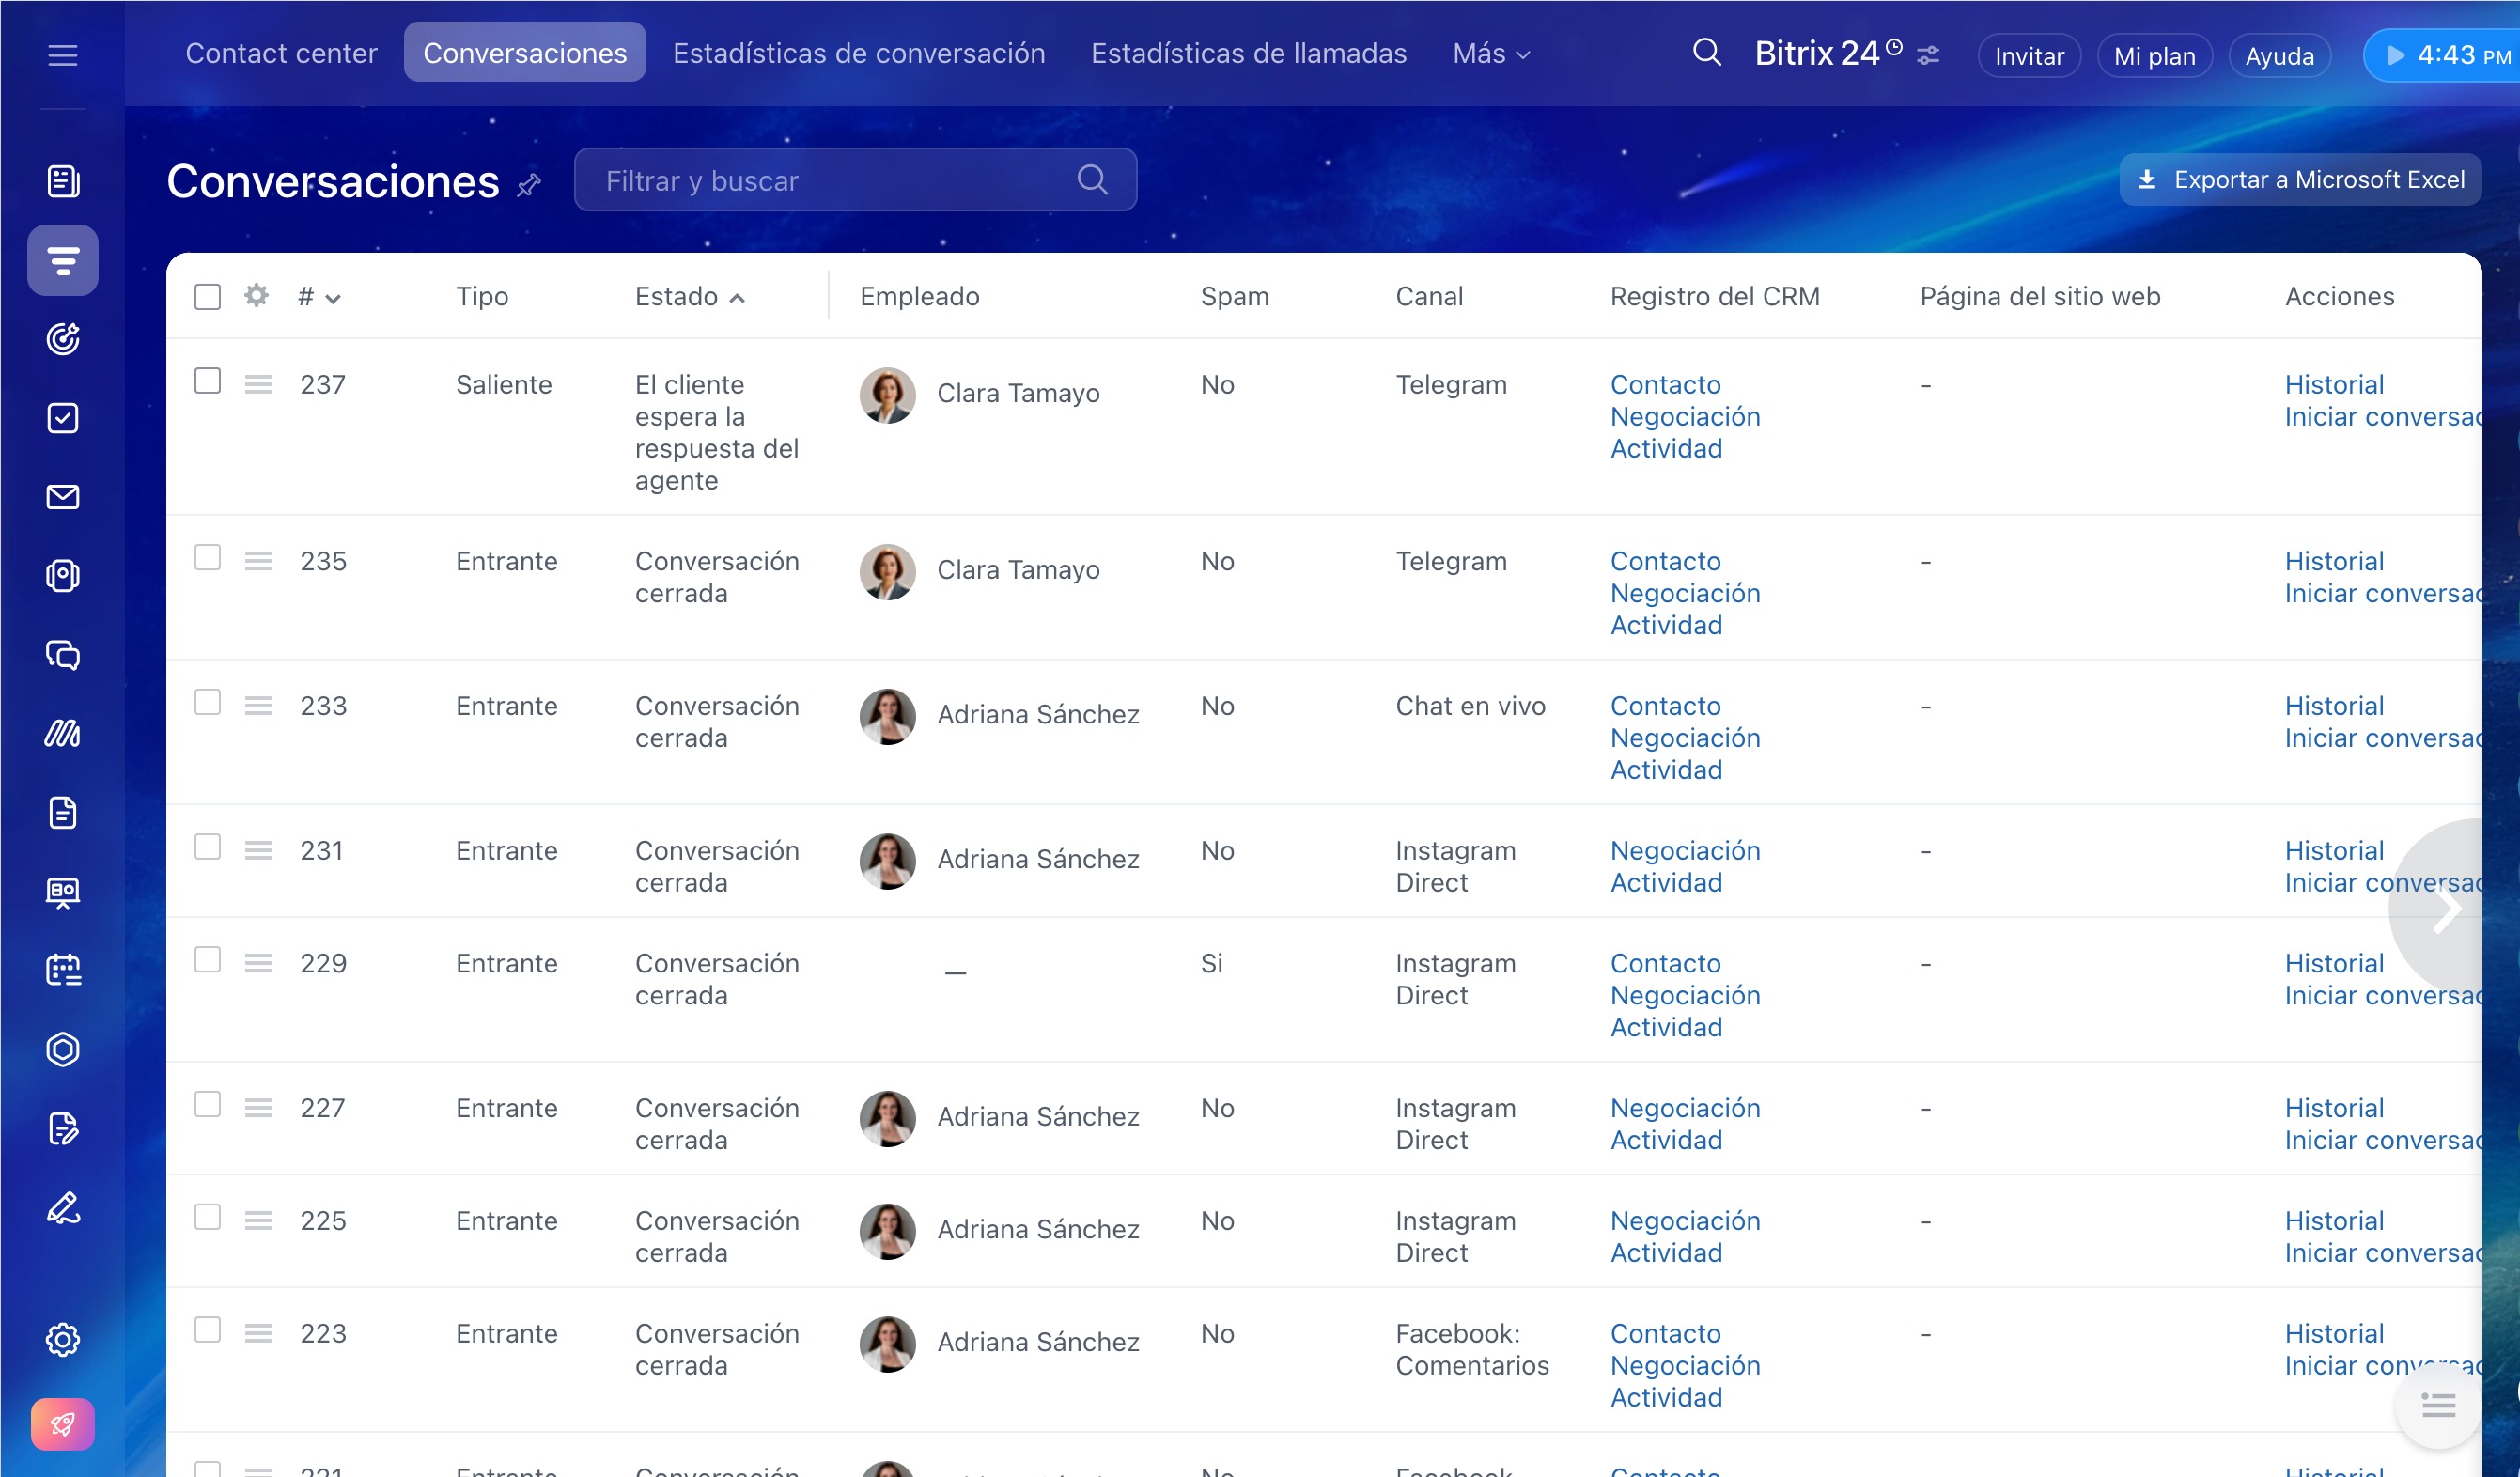Click the Filtrar y buscar field
Viewport: 2520px width, 1477px height.
pyautogui.click(x=830, y=181)
